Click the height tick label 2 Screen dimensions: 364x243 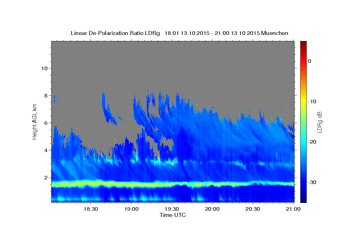tap(45, 178)
